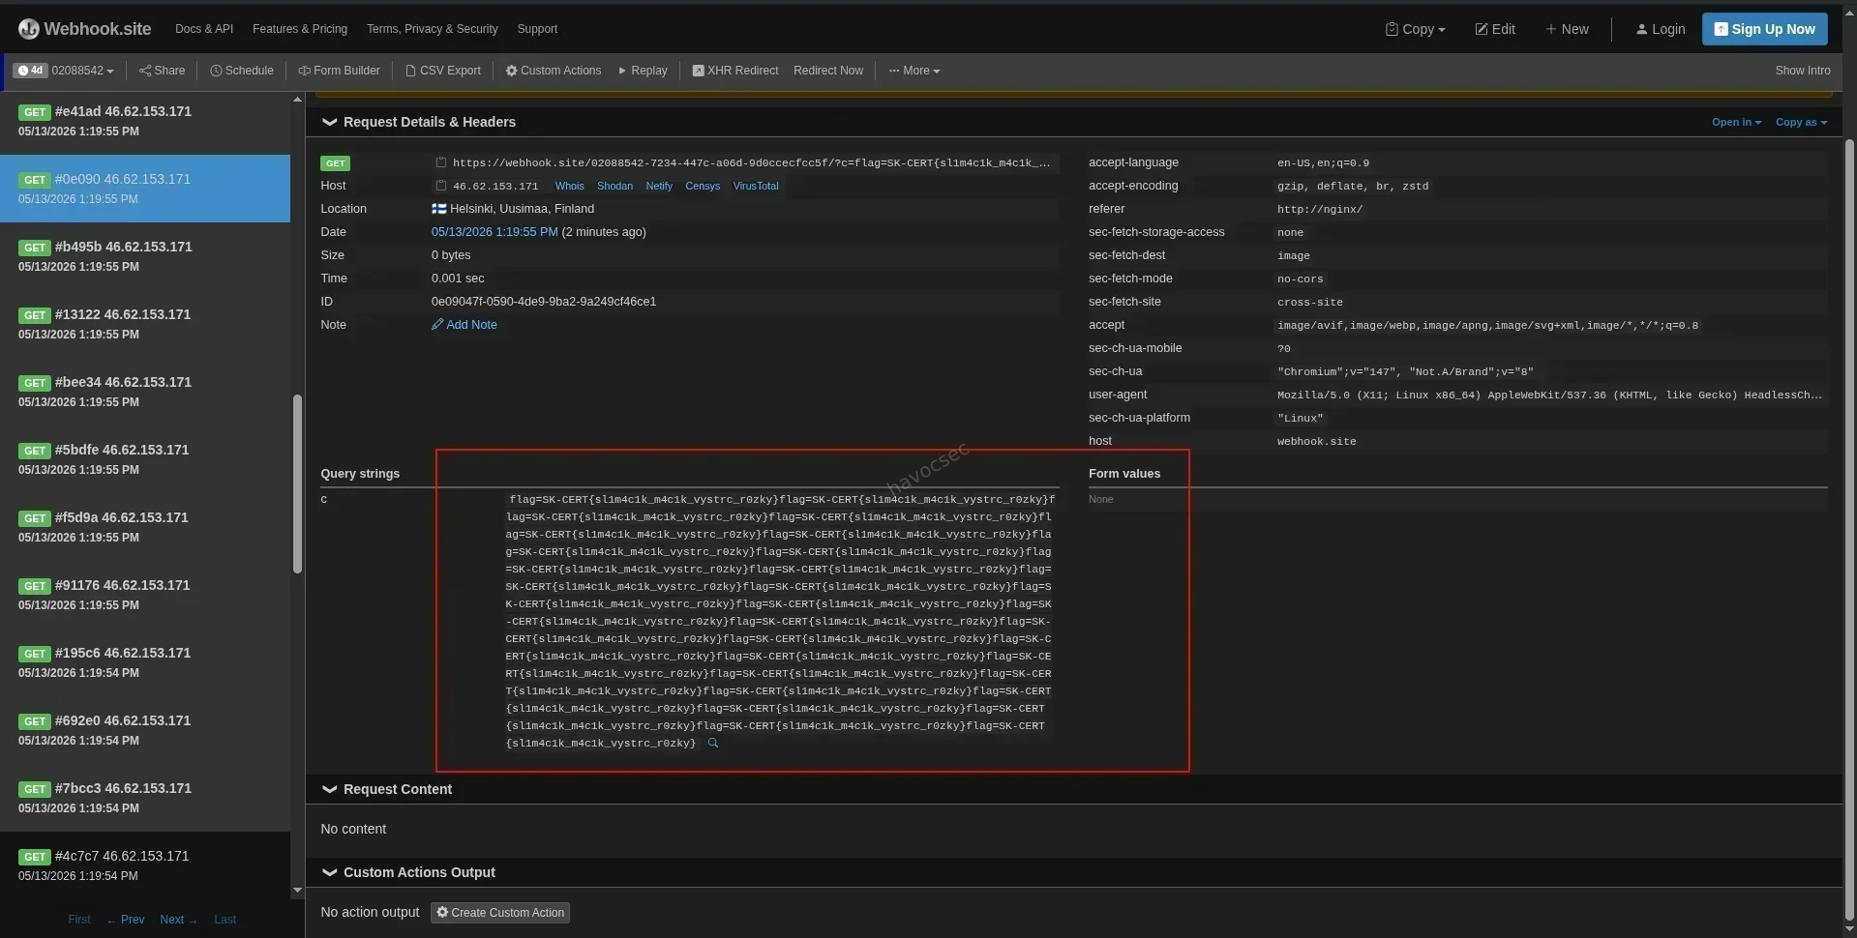Click the request ID value
The image size is (1857, 938).
(x=544, y=302)
